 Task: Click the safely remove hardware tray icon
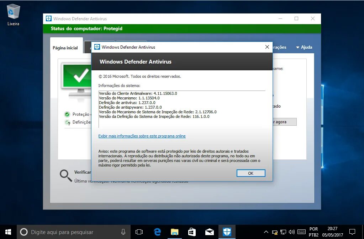point(275,232)
